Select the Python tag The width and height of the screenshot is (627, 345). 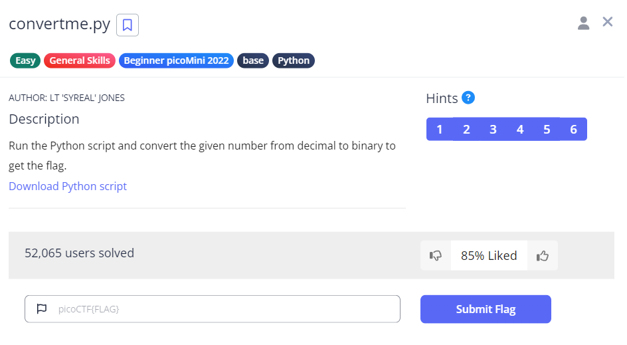point(294,60)
